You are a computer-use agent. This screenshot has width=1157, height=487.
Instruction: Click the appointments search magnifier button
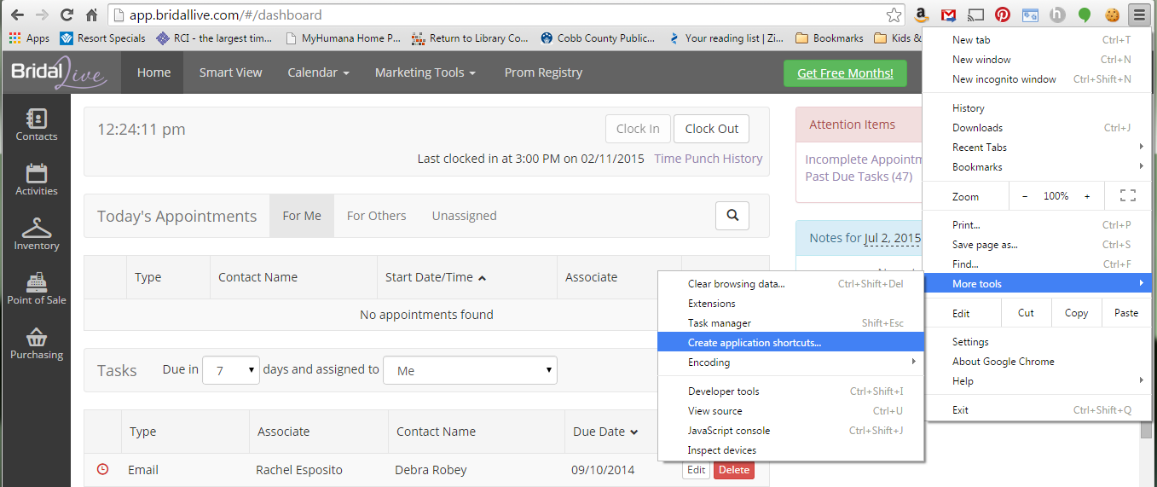[732, 216]
